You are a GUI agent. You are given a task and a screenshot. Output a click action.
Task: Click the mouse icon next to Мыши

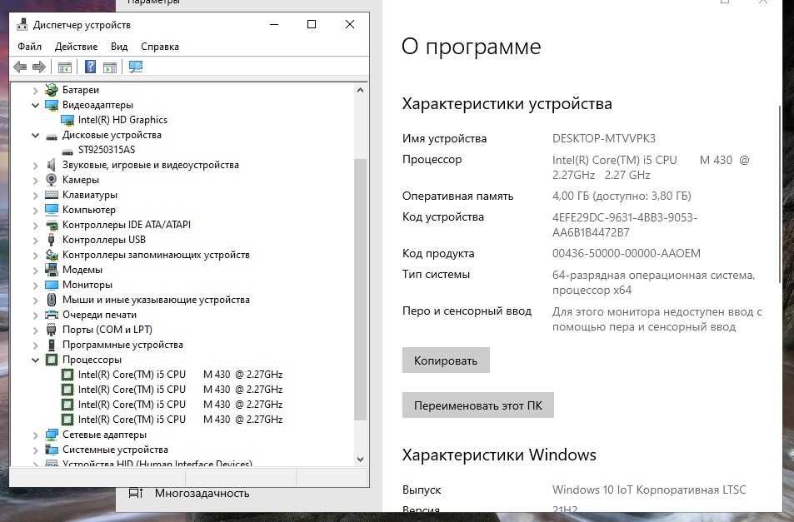51,300
